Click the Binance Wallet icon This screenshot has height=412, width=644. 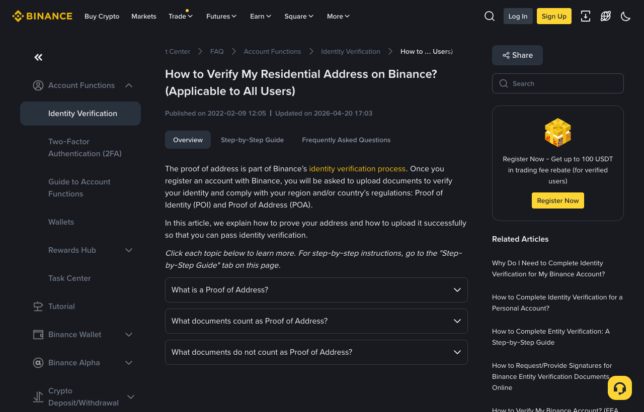(38, 335)
